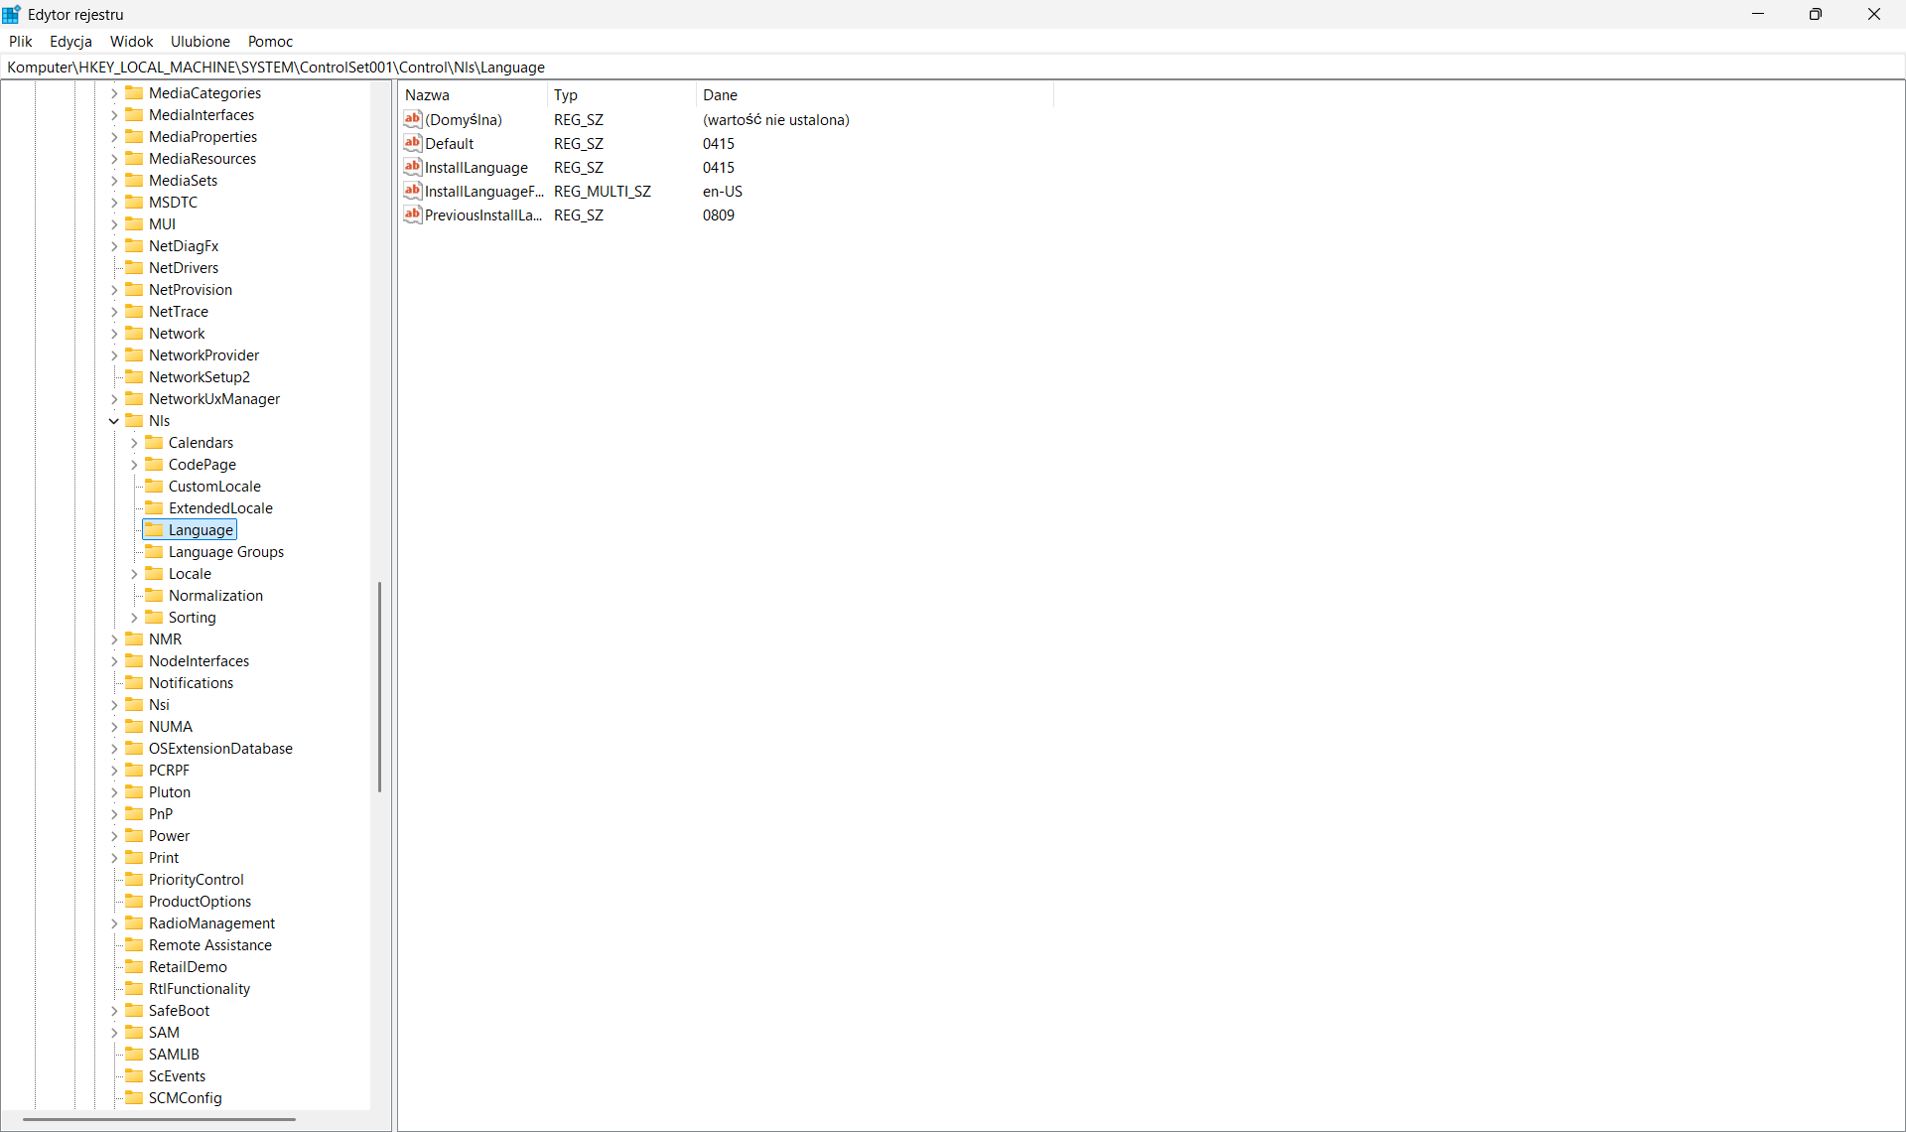This screenshot has width=1906, height=1132.
Task: Select the OSExtensionDatabase key
Action: pos(220,748)
